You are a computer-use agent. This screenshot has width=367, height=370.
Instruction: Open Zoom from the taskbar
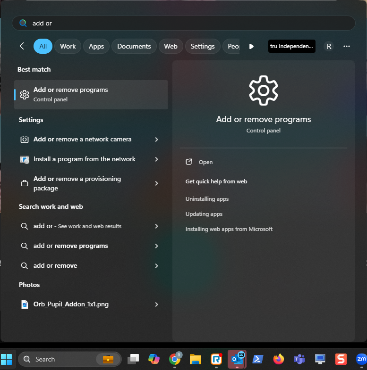[x=361, y=359]
